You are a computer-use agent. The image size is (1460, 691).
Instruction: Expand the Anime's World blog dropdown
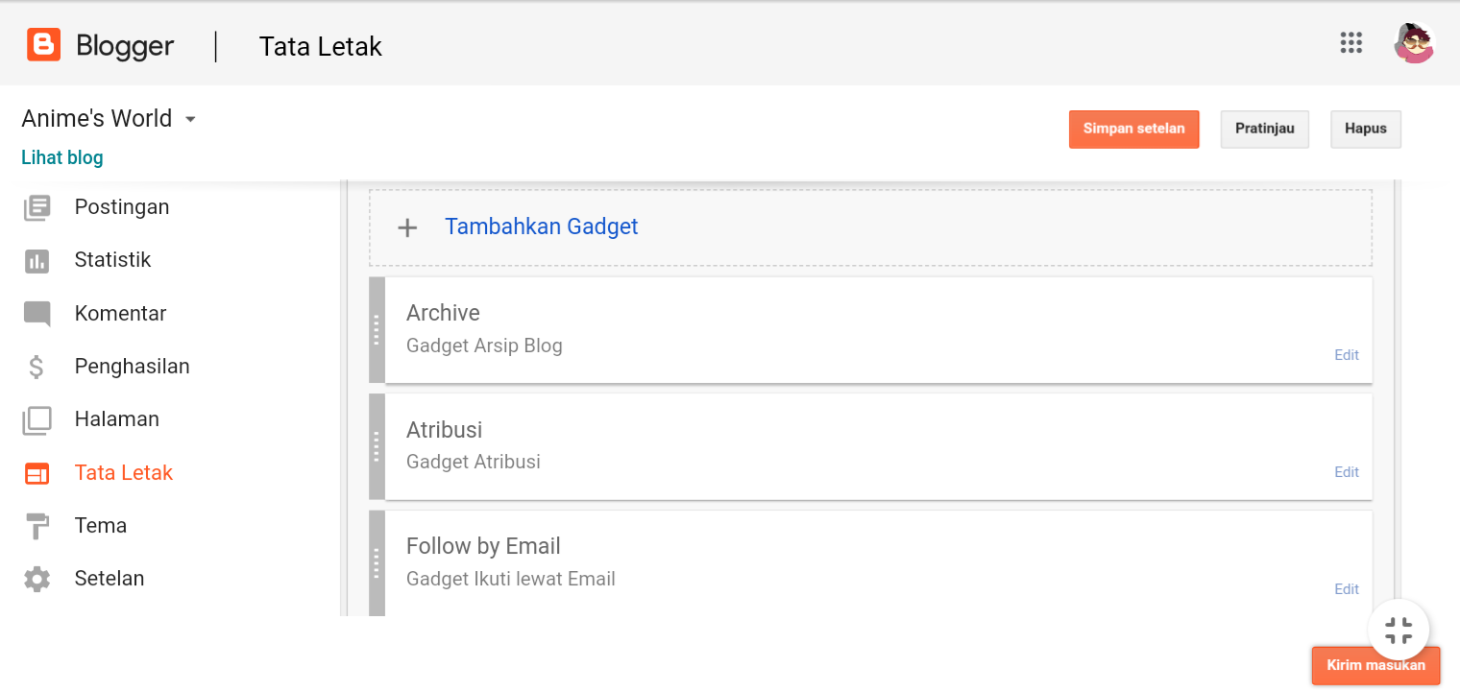point(190,119)
